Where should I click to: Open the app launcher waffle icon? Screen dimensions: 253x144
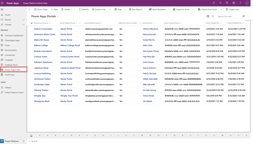pyautogui.click(x=2, y=3)
